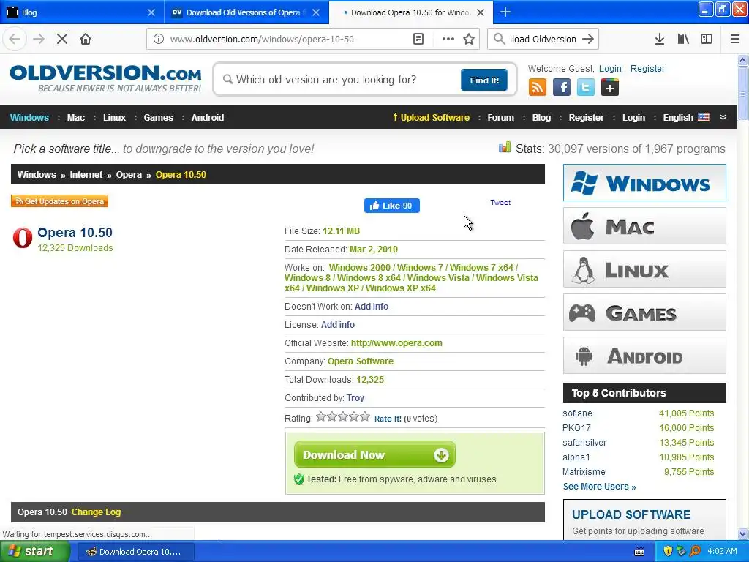Viewport: 749px width, 562px height.
Task: Click the Opera breadcrumb link
Action: 129,175
